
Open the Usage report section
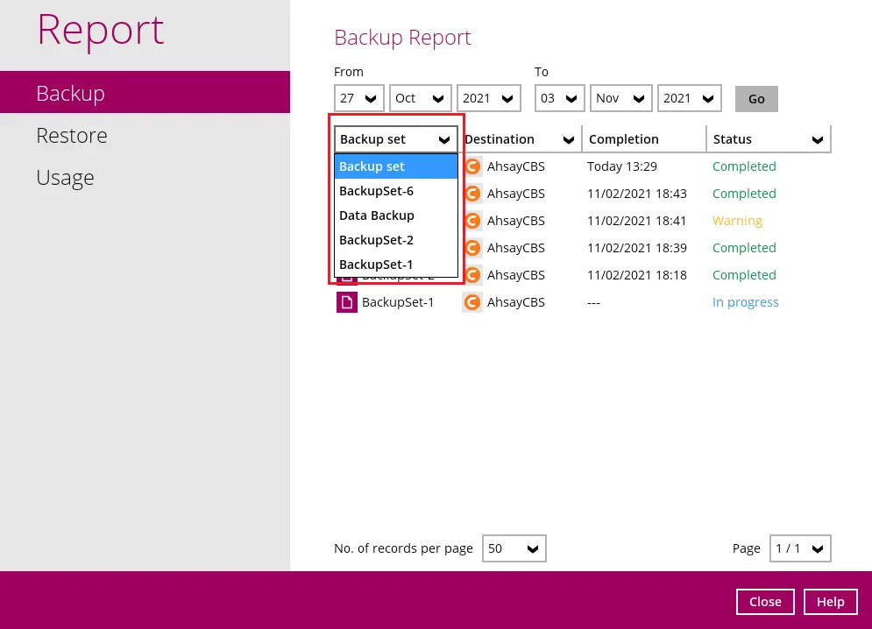click(x=65, y=178)
